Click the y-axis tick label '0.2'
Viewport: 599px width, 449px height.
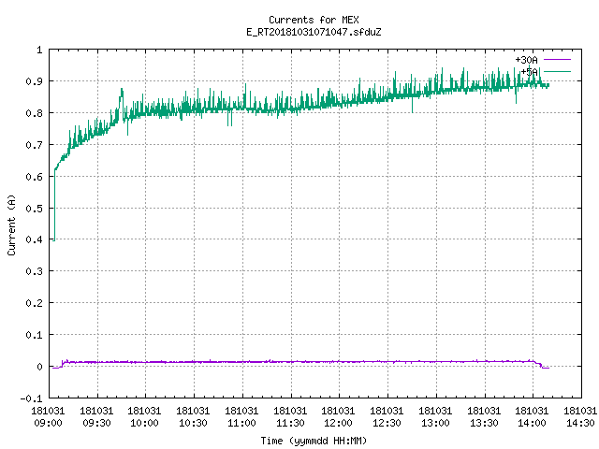click(34, 303)
